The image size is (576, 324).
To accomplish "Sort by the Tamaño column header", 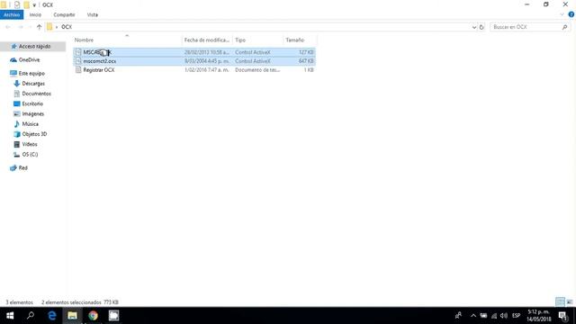I will tap(295, 40).
